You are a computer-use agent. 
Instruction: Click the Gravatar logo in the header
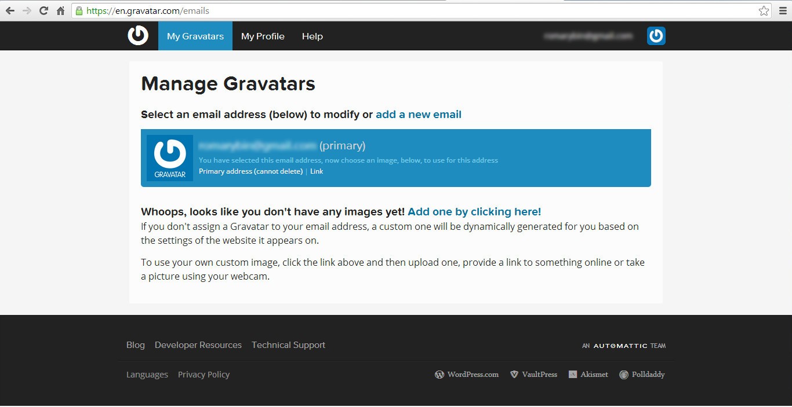coord(138,35)
